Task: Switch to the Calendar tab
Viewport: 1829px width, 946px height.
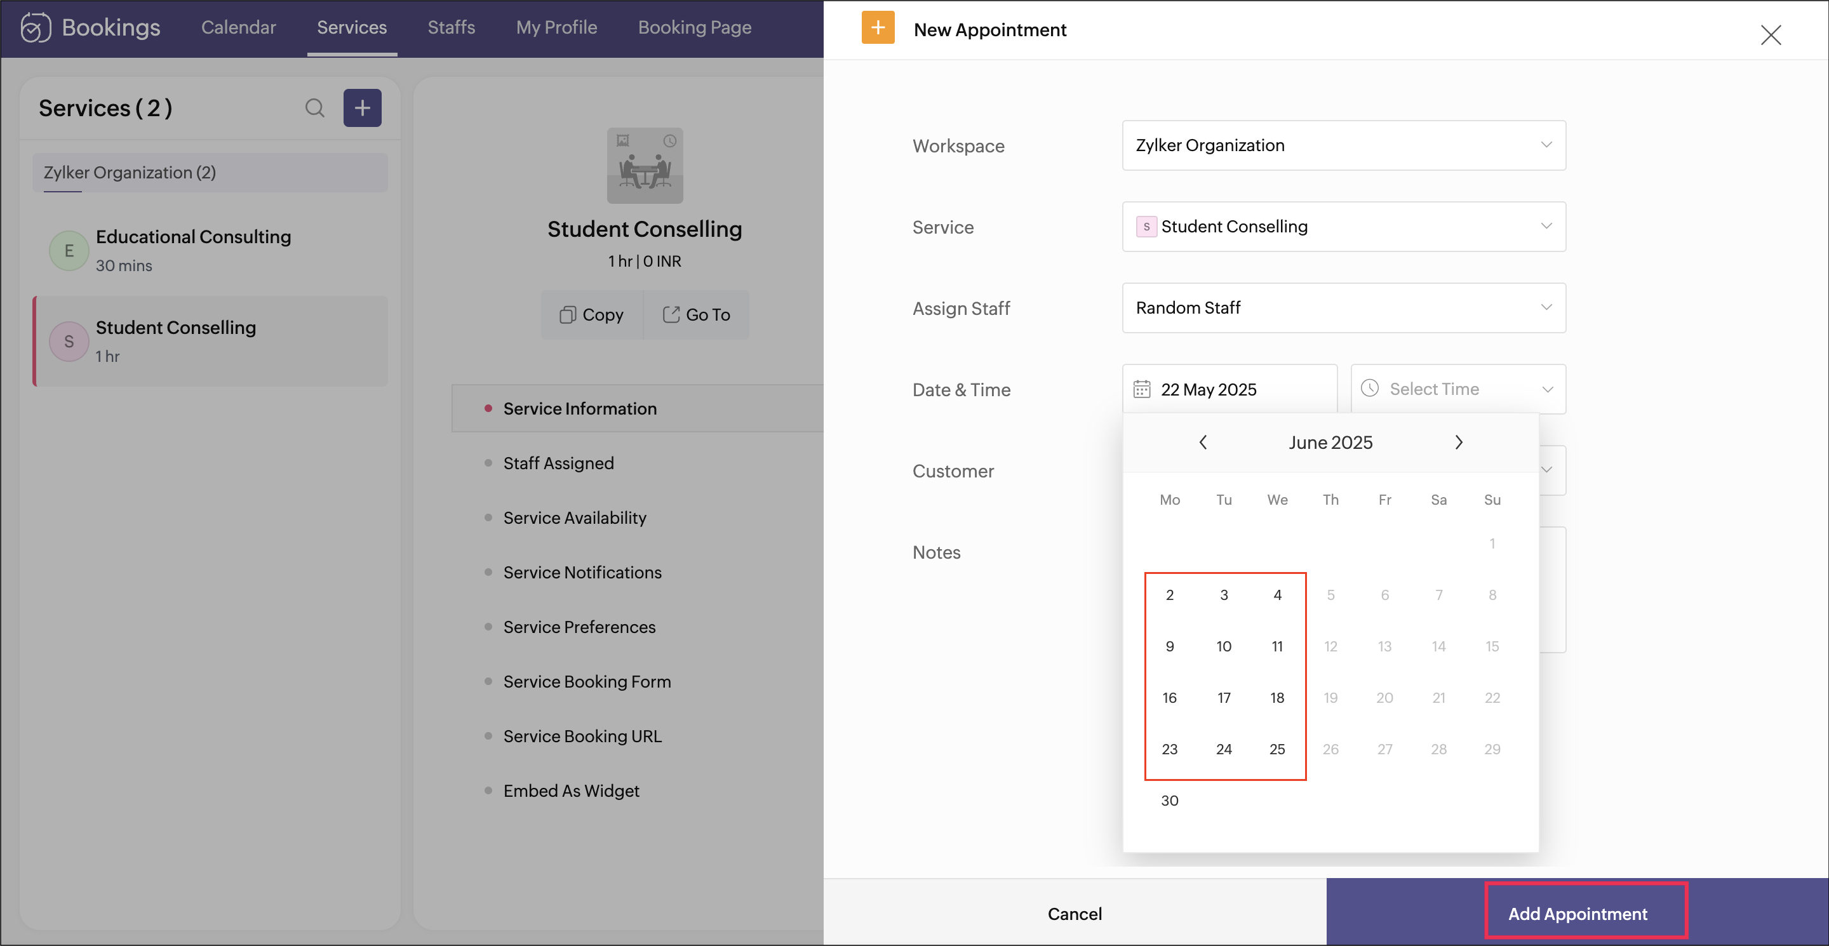Action: pos(239,28)
